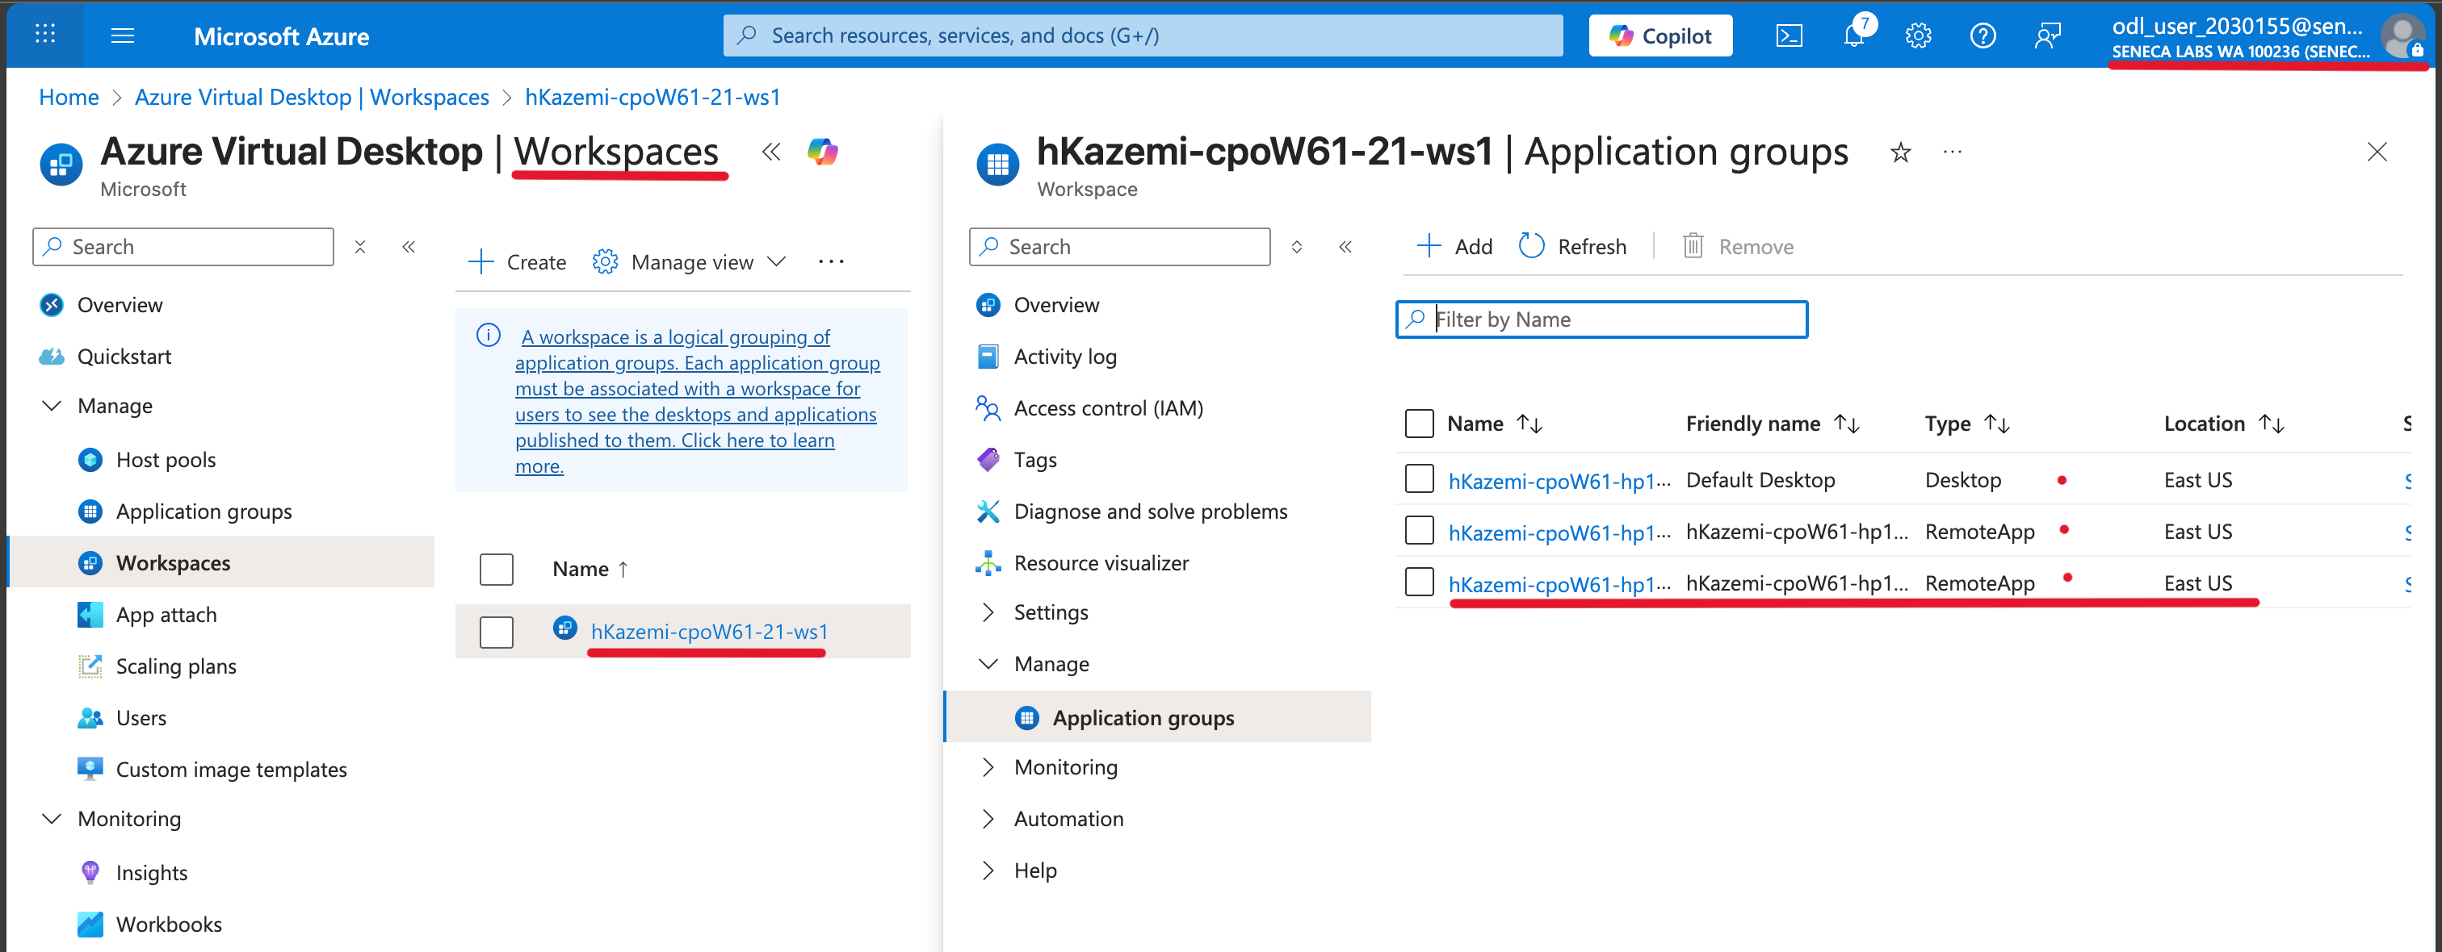Open Activity log in the workspace menu
The height and width of the screenshot is (952, 2442).
(1064, 356)
